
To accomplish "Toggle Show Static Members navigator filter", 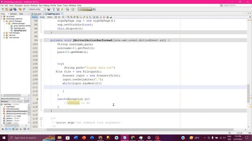I will [10, 129].
